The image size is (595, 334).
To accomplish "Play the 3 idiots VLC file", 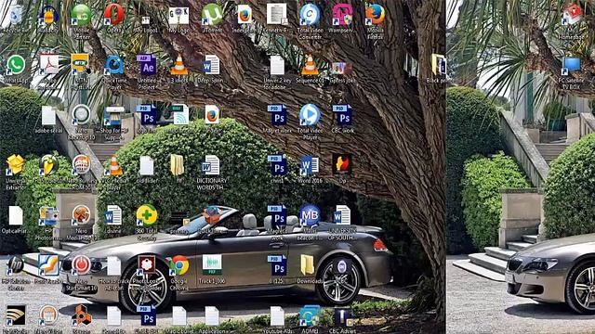I will click(x=178, y=66).
